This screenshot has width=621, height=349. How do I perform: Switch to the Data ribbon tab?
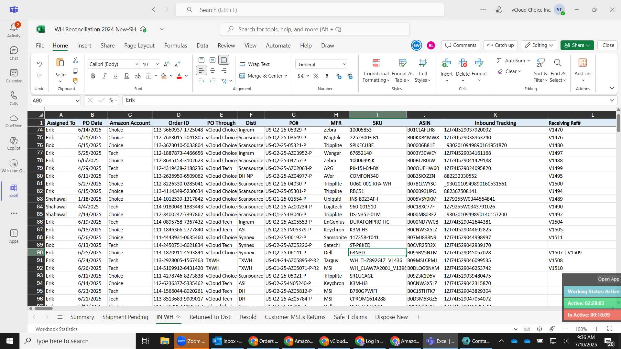202,46
